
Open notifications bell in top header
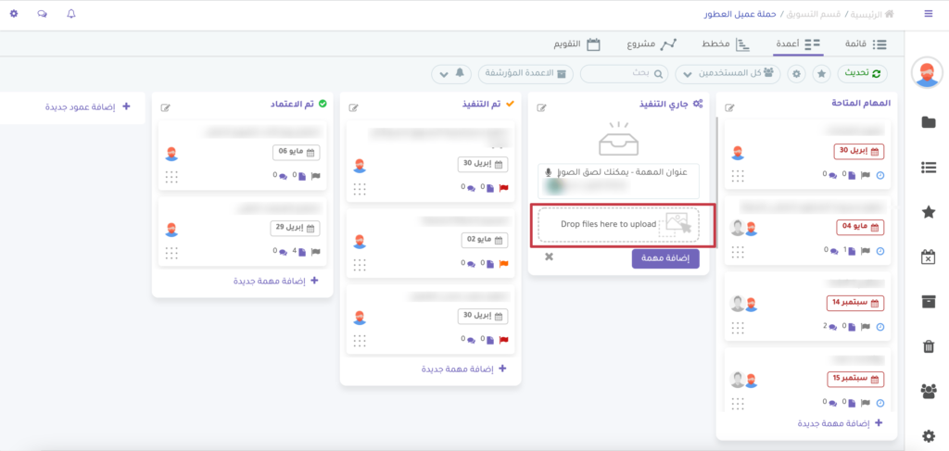coord(71,13)
